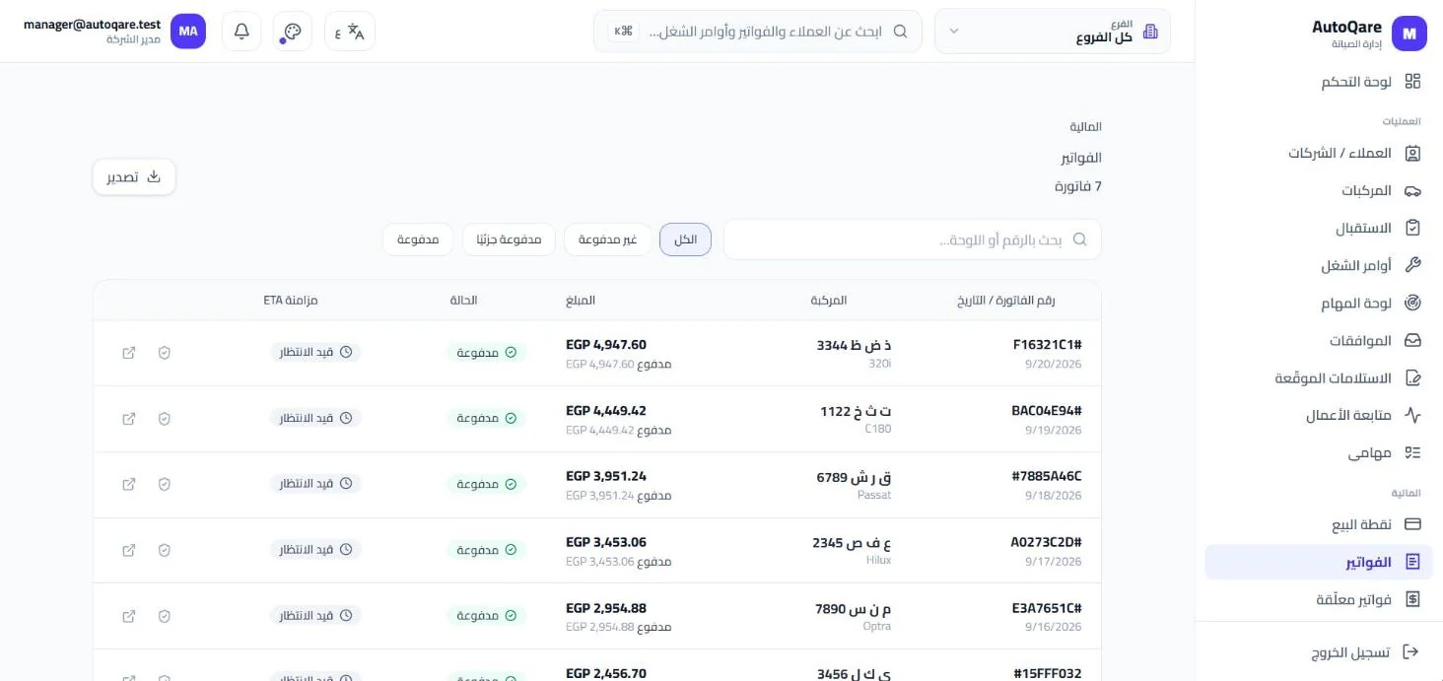Focus the global search field
1443x681 pixels.
tap(758, 32)
